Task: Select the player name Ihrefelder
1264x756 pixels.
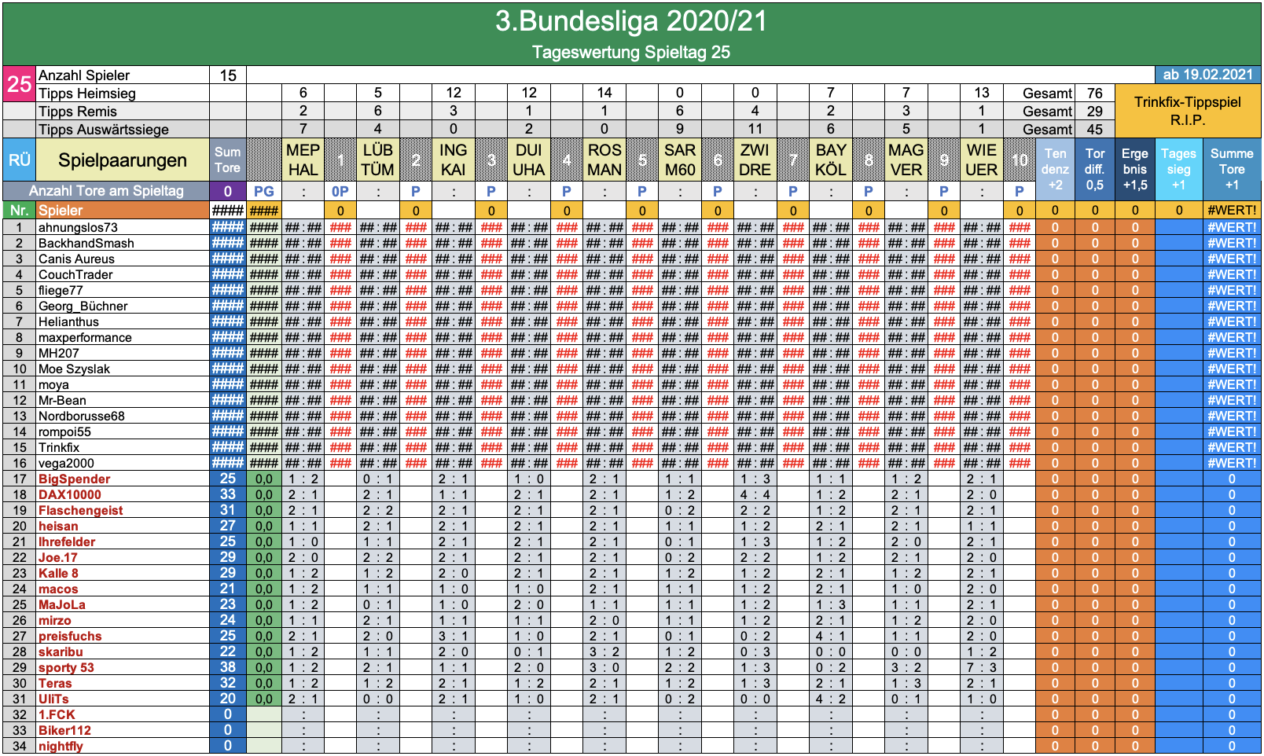Action: [67, 541]
